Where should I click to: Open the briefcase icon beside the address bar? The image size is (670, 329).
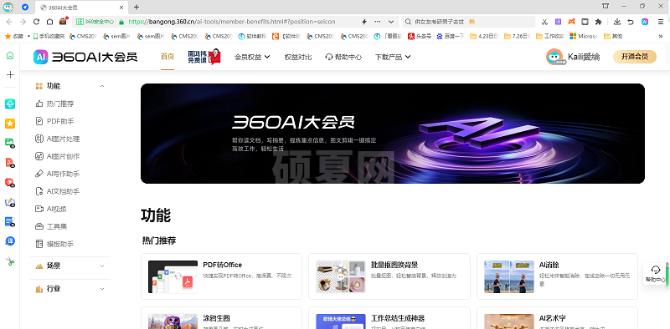click(64, 22)
